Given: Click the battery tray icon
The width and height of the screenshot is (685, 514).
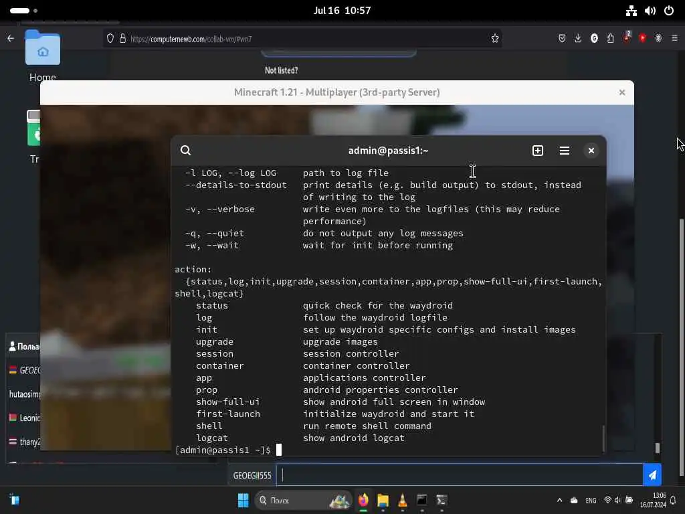Looking at the screenshot, I should tap(629, 500).
